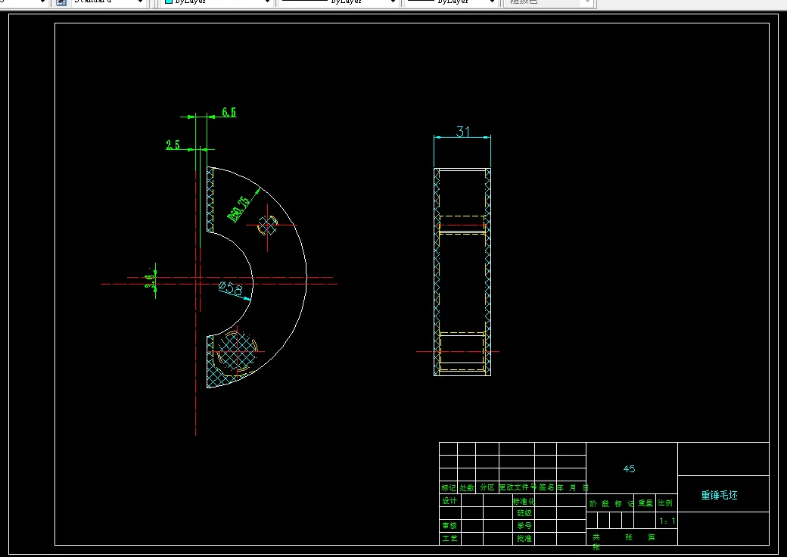Click the 工艺 label in the title block
The width and height of the screenshot is (787, 557).
449,538
